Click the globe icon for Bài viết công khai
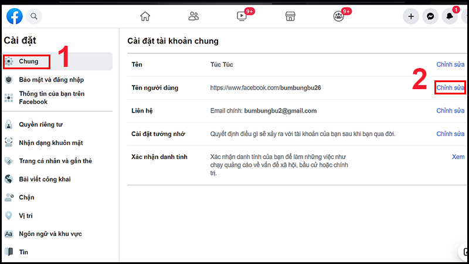Viewport: 469px width, 264px height. (x=9, y=179)
